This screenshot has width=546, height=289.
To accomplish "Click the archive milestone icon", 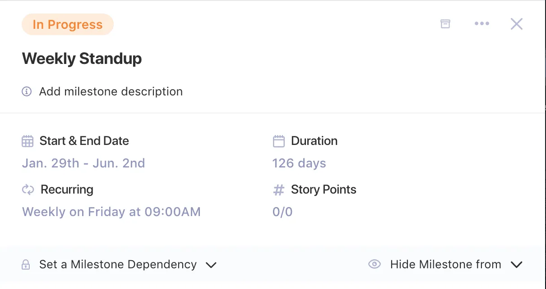I will tap(445, 23).
